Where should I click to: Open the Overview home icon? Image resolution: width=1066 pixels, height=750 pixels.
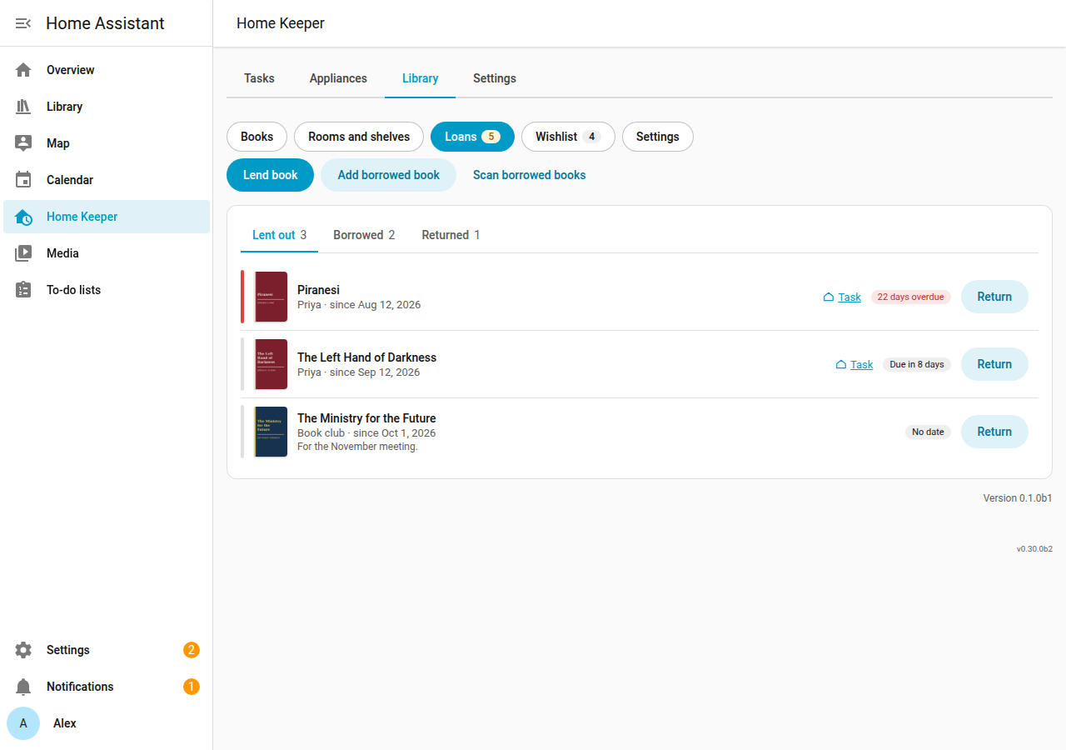point(23,70)
